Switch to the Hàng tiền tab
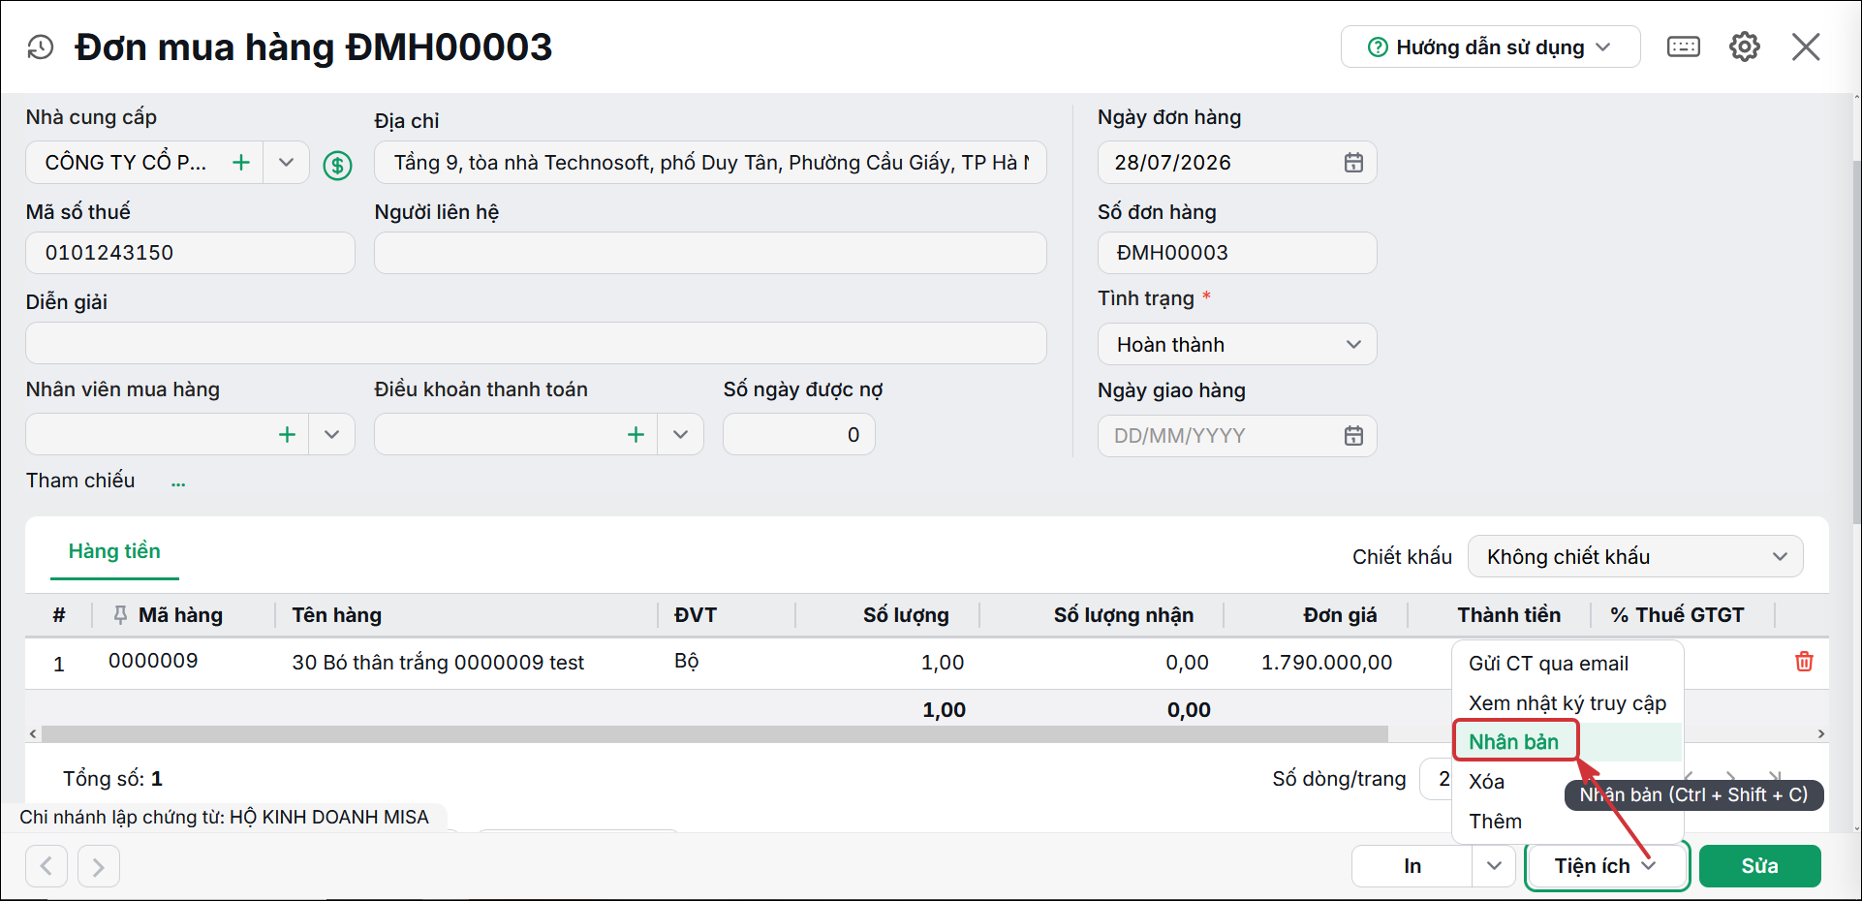Image resolution: width=1862 pixels, height=901 pixels. (x=114, y=551)
